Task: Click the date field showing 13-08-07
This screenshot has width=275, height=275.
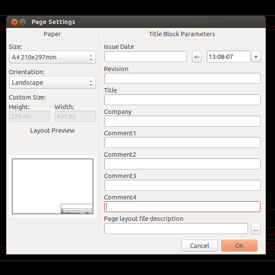Action: coord(228,57)
